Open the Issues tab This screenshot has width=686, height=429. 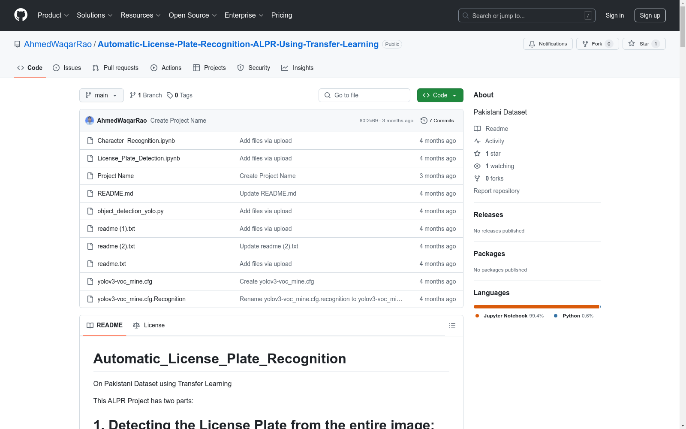click(67, 68)
